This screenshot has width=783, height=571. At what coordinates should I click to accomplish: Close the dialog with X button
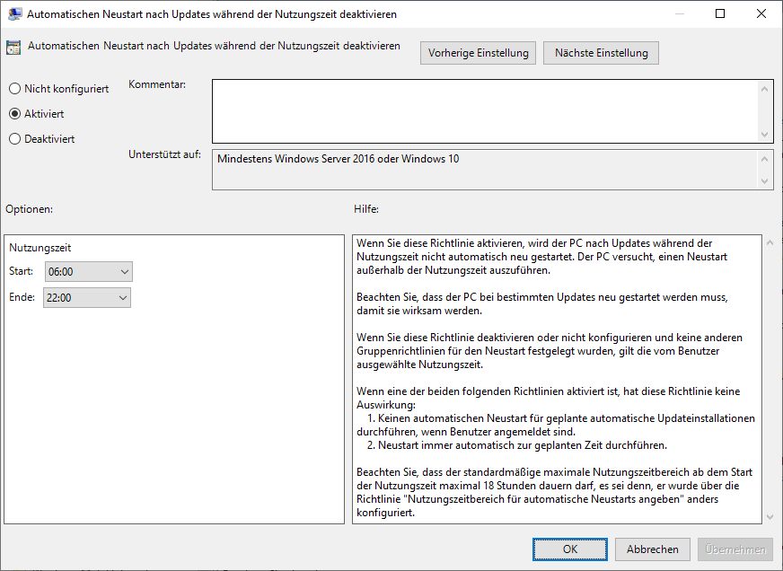pyautogui.click(x=761, y=13)
